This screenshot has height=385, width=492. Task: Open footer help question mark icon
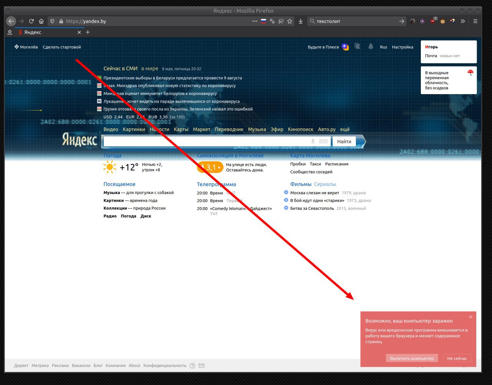192,365
